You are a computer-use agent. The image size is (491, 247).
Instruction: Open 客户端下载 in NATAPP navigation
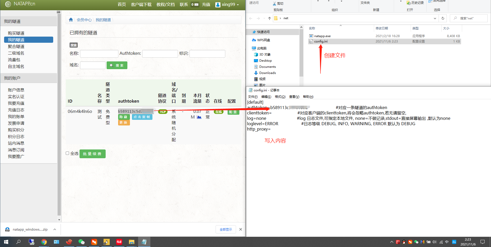141,5
